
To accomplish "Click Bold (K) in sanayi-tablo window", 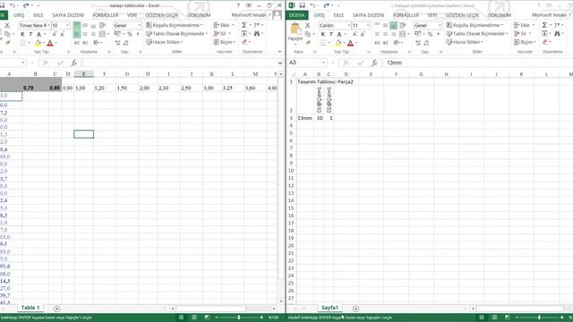I will (x=22, y=34).
